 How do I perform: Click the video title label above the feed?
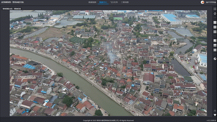pyautogui.click(x=12, y=8)
